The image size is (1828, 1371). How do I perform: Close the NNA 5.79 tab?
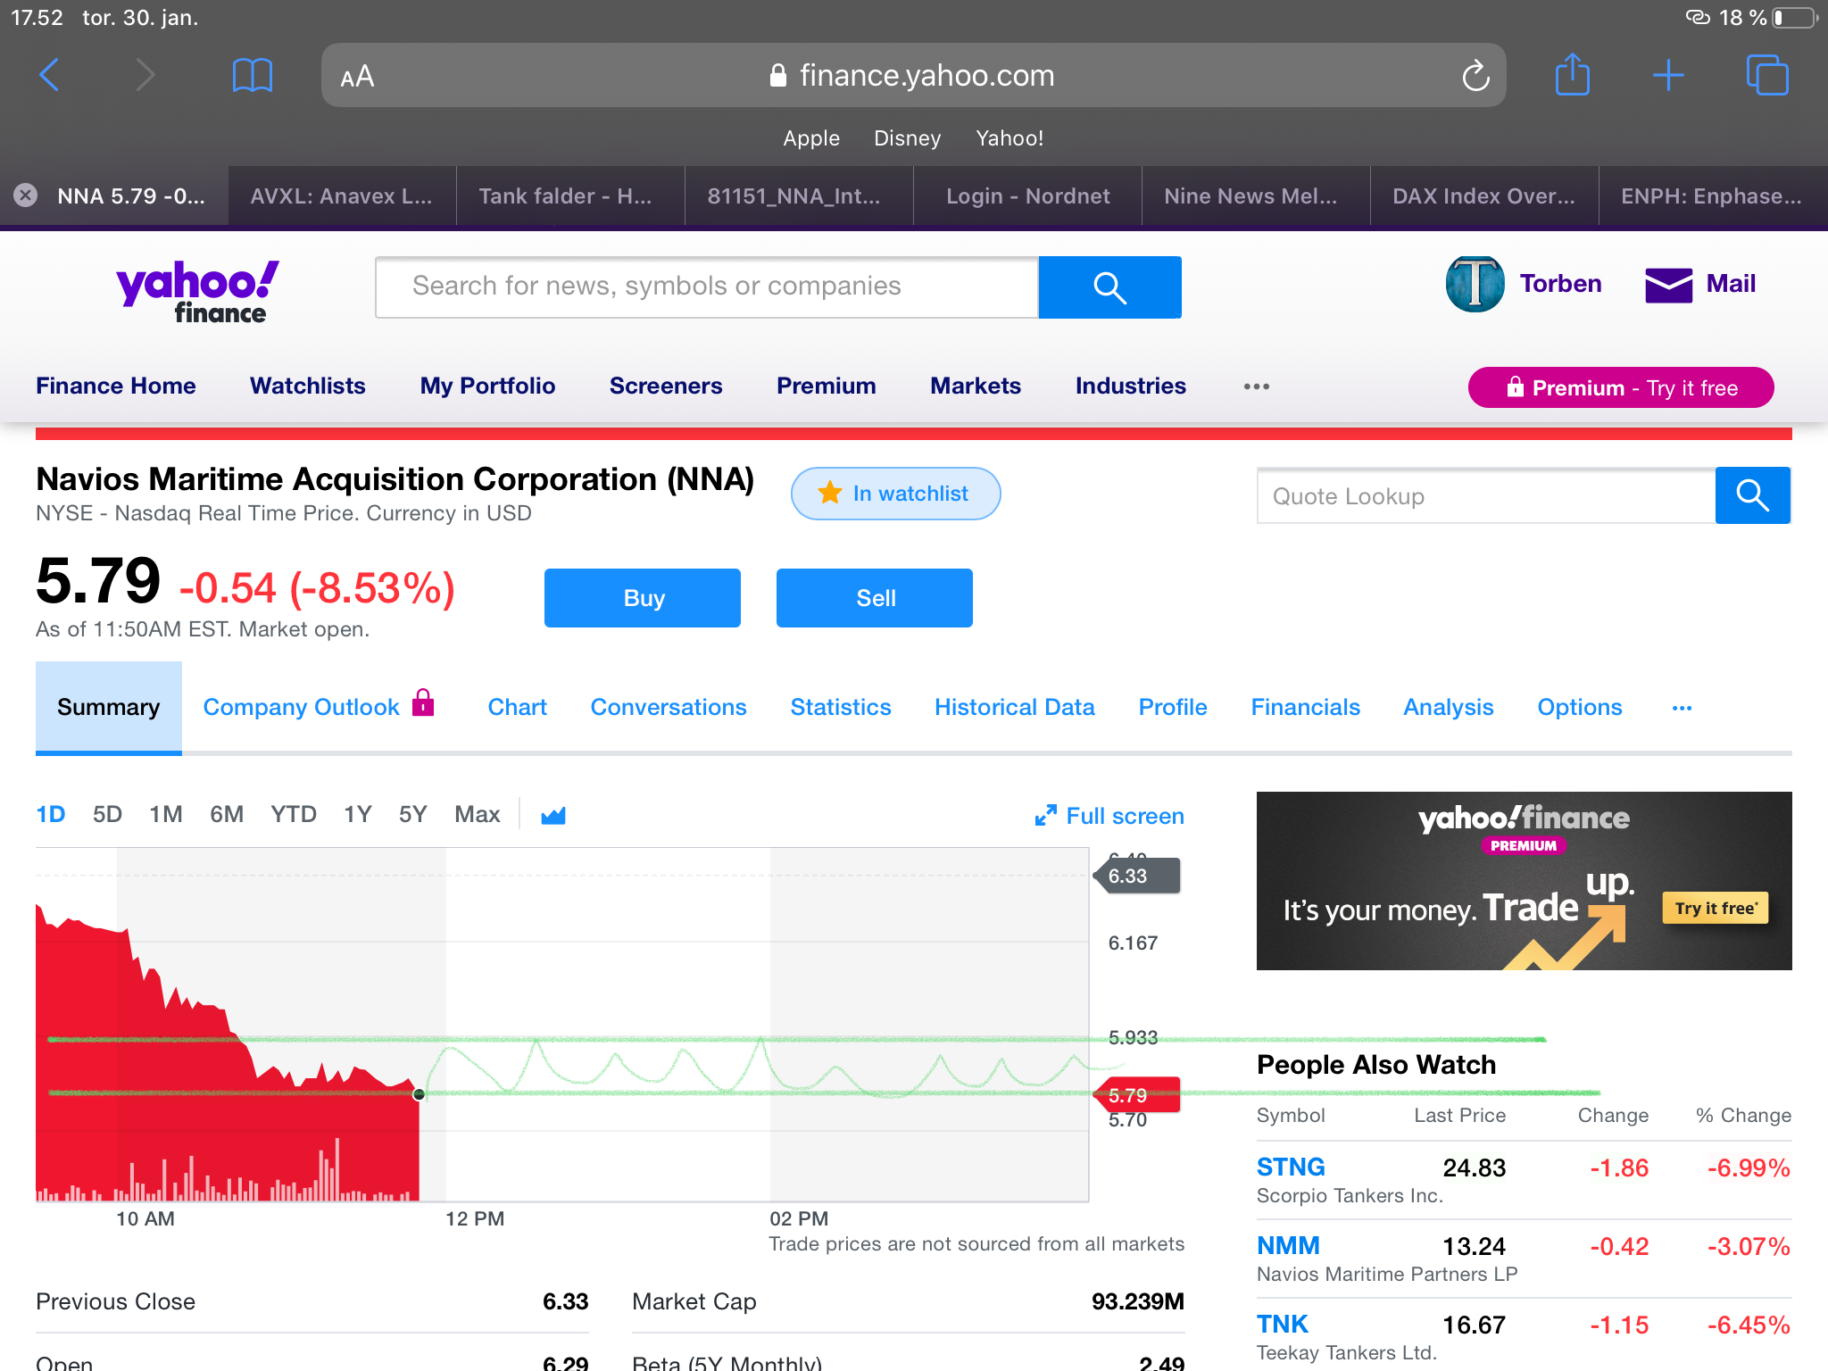[x=26, y=195]
